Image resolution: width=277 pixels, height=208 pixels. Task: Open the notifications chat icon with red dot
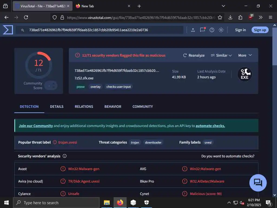[x=203, y=30]
